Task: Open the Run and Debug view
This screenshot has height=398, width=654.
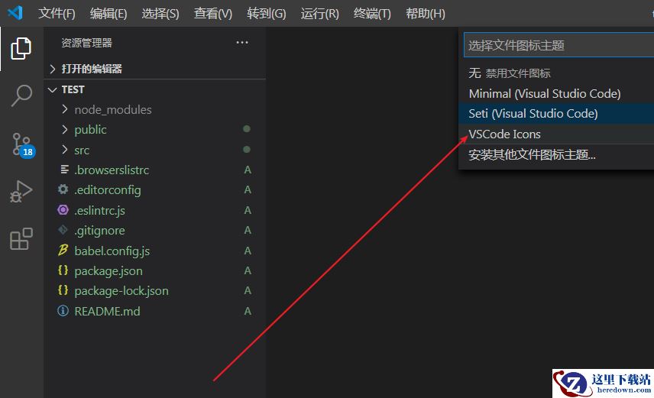Action: tap(21, 192)
